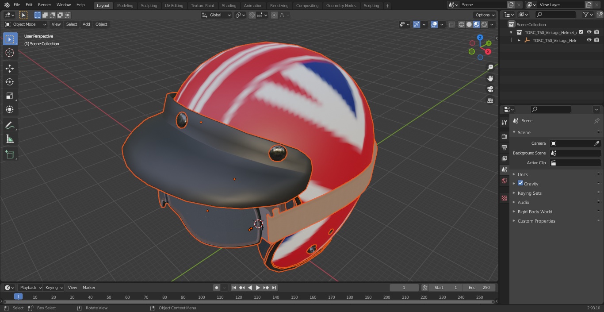Open Texture properties tab

point(504,198)
